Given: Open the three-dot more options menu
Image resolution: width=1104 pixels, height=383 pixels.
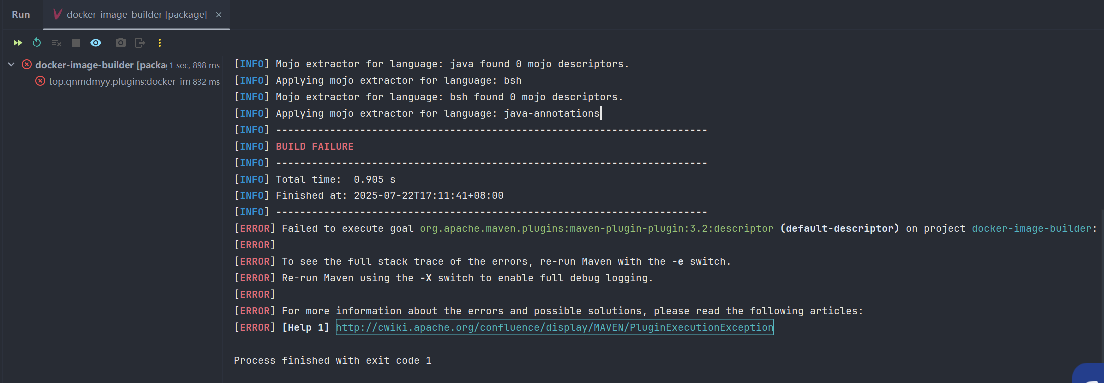Looking at the screenshot, I should click(x=160, y=43).
